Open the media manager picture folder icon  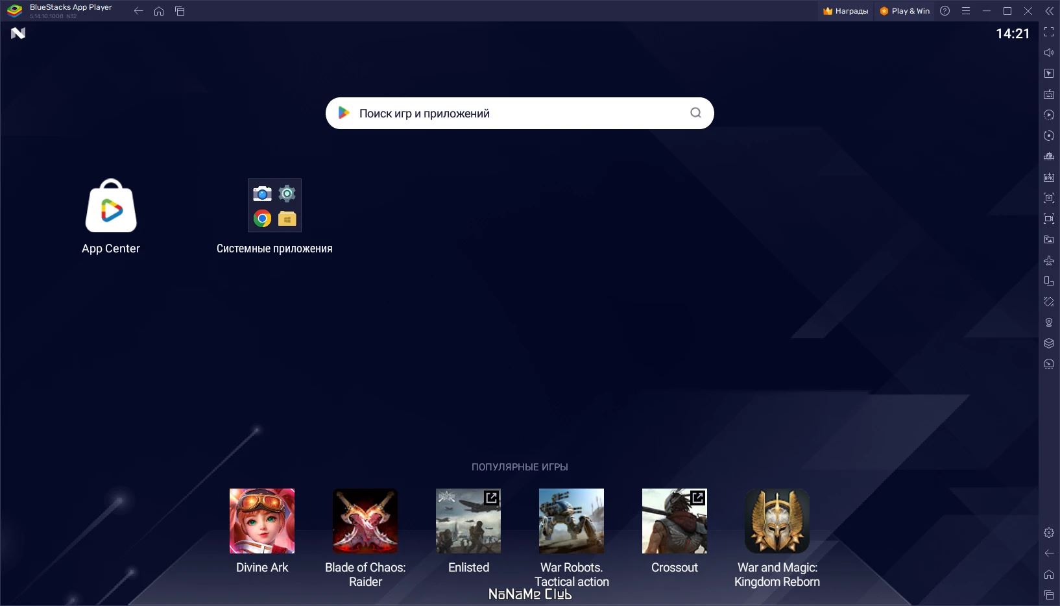(1049, 239)
